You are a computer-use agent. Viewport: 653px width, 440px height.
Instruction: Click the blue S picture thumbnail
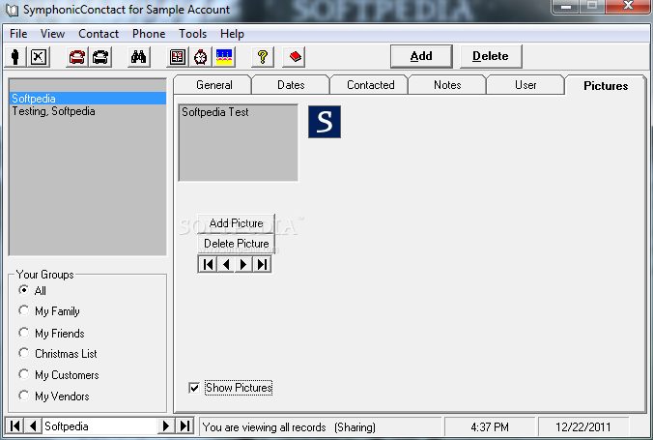click(325, 122)
